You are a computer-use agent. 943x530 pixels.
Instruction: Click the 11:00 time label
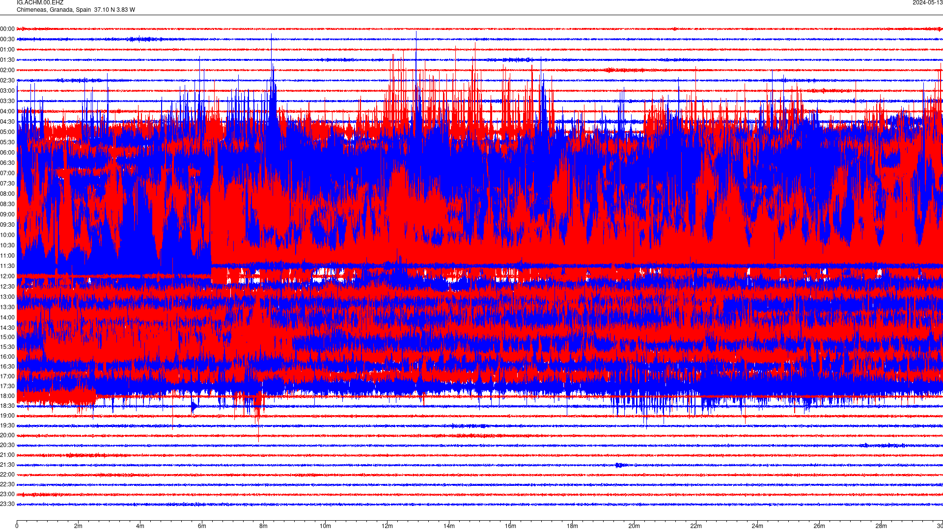pyautogui.click(x=7, y=256)
